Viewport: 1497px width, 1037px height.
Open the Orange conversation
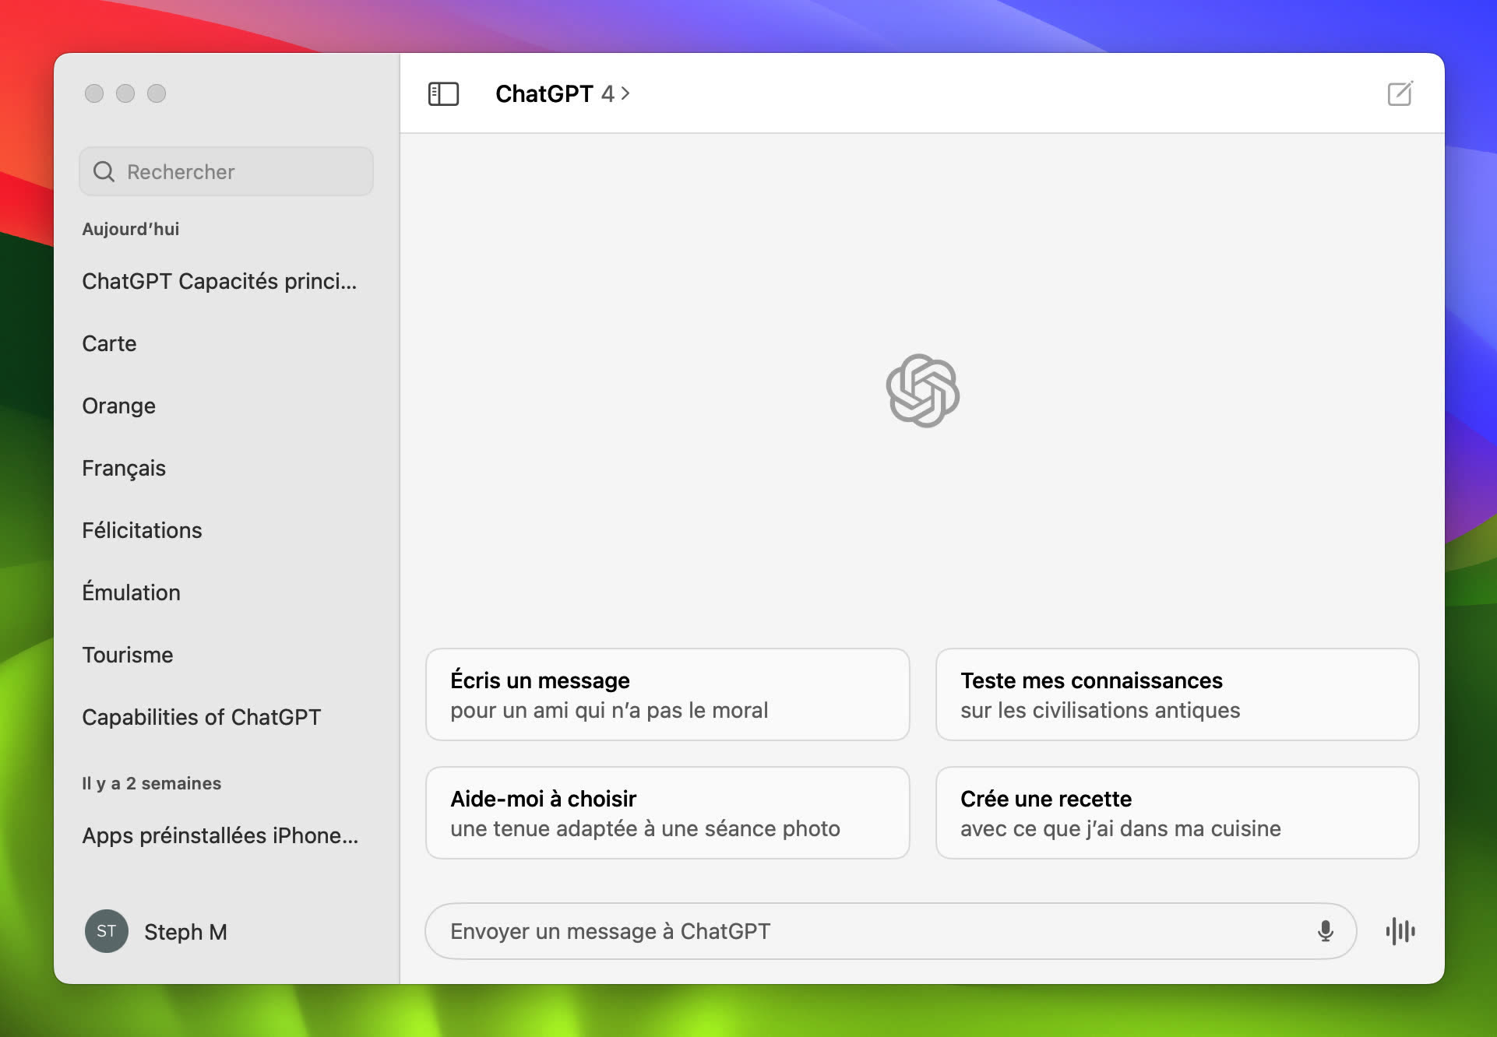click(118, 406)
